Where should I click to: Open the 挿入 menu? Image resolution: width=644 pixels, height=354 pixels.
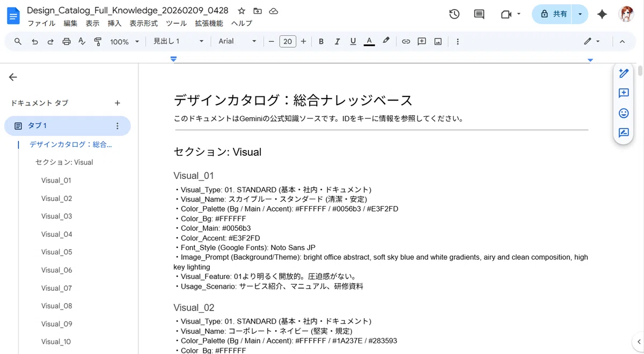point(114,24)
